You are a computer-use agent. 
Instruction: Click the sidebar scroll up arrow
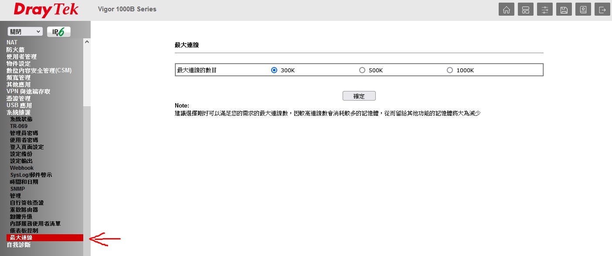pyautogui.click(x=87, y=42)
